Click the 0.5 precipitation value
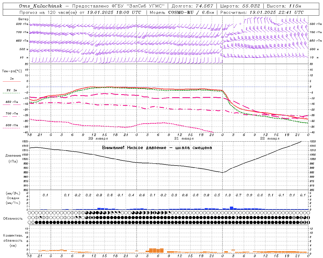Viewport: 323px width, 258px height. 217,195
